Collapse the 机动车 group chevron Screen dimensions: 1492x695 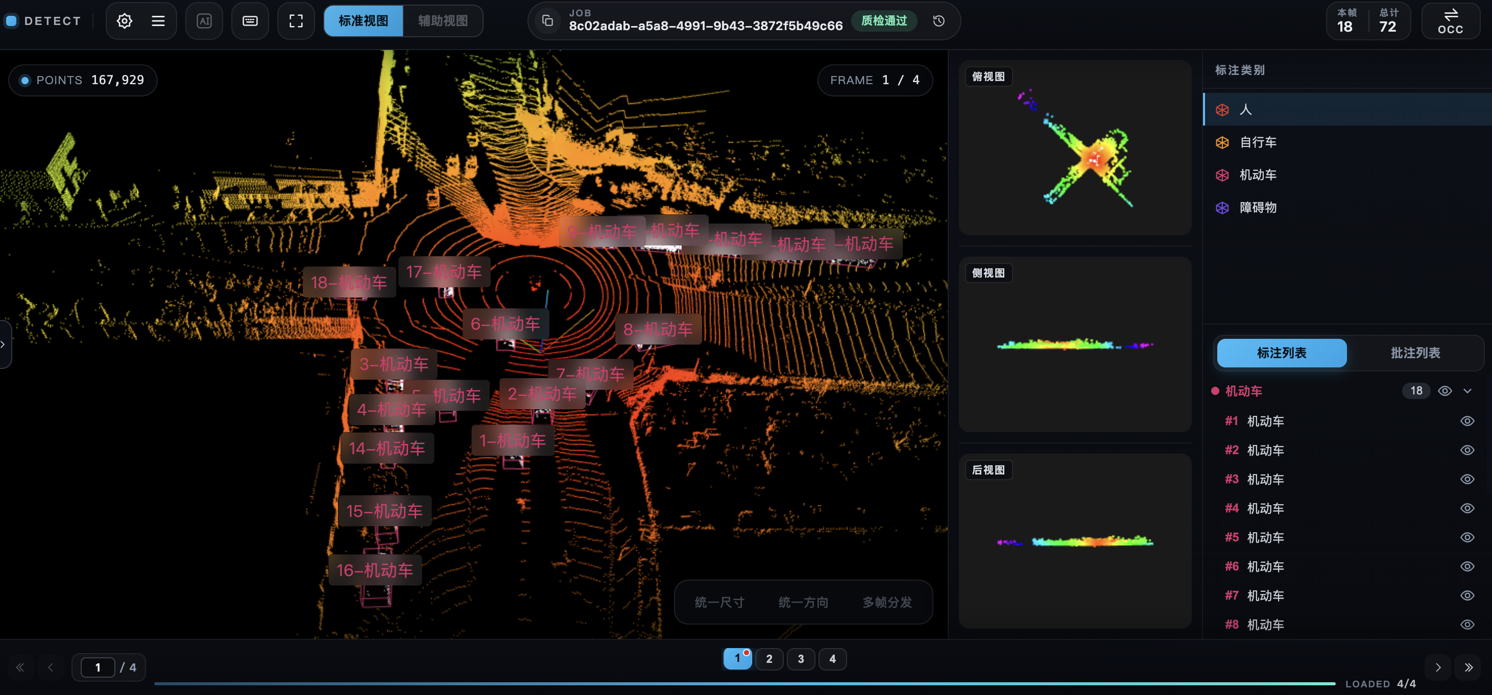[1467, 390]
